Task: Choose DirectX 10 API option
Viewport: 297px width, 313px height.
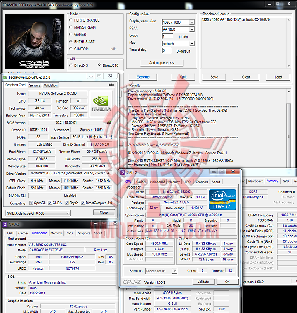Action: click(x=99, y=65)
